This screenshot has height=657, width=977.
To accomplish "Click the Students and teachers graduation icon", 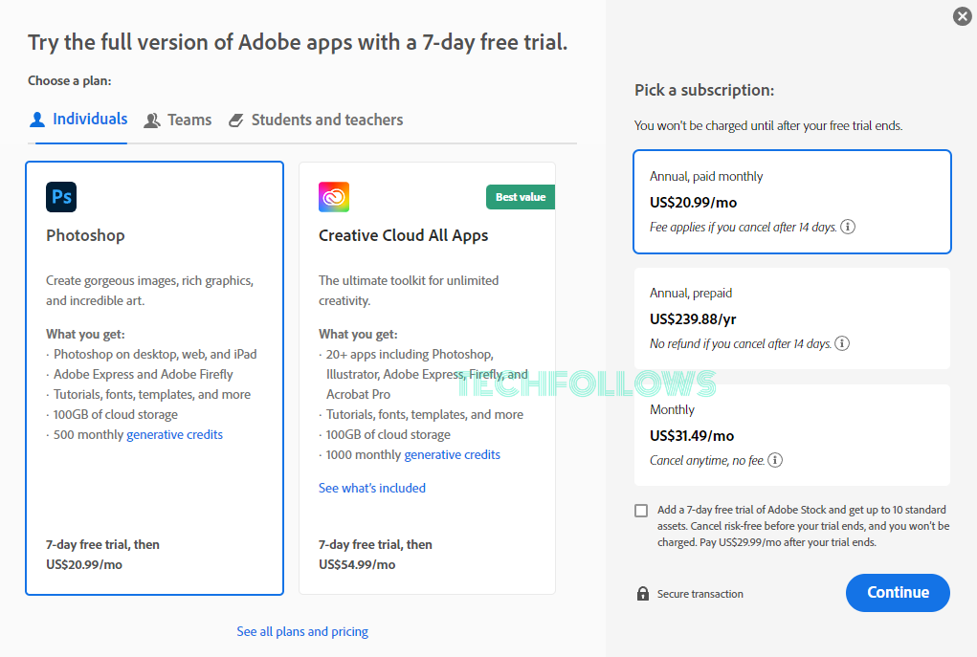I will 236,120.
